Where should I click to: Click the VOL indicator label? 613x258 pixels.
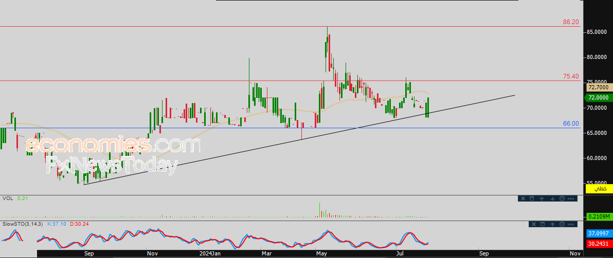(8, 198)
